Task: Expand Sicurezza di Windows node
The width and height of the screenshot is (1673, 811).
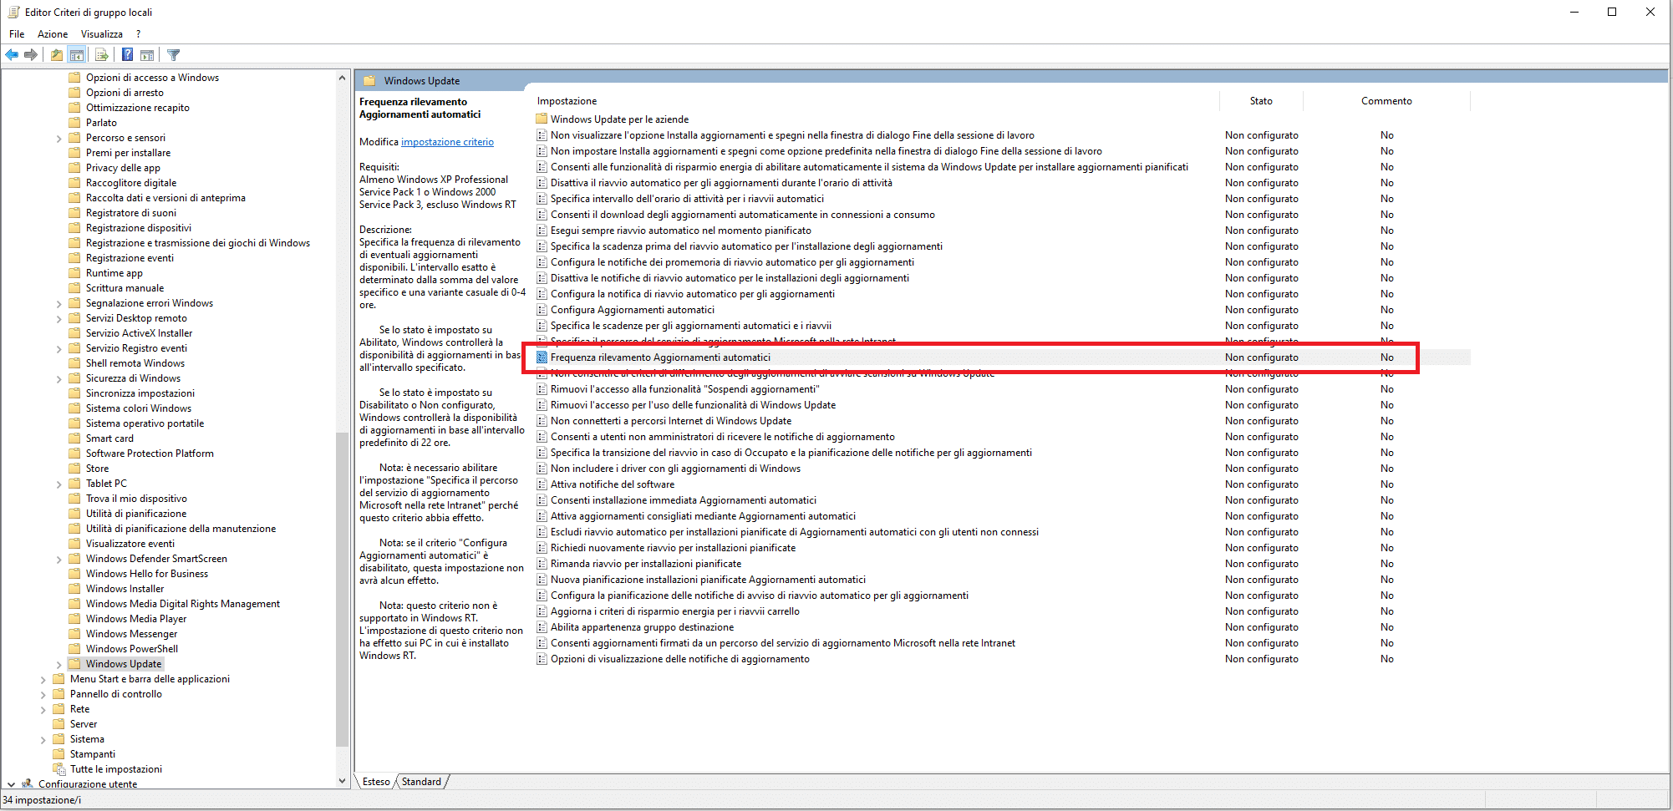Action: pos(58,379)
